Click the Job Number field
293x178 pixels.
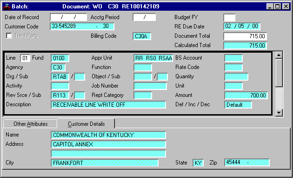click(150, 86)
